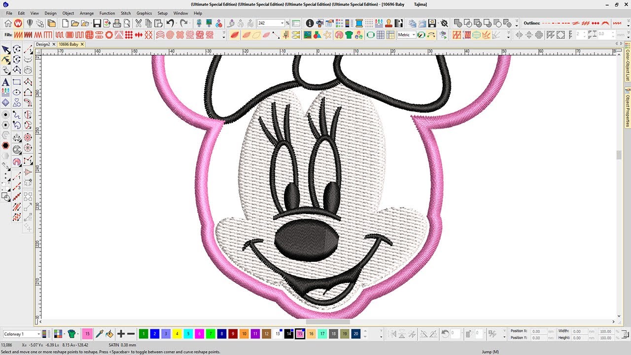Click the Print icon
The width and height of the screenshot is (631, 355).
pos(117,23)
